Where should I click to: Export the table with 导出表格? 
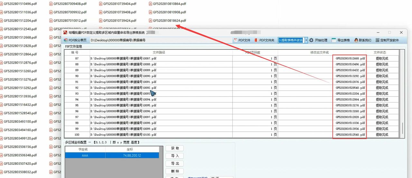click(341, 40)
